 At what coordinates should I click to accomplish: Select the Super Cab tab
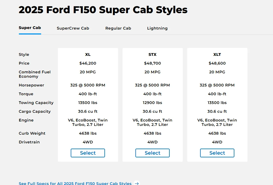point(30,28)
